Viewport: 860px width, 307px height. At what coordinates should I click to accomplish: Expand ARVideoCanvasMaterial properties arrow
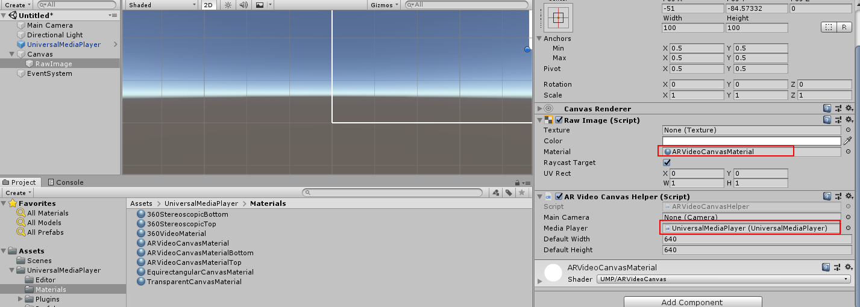(539, 282)
